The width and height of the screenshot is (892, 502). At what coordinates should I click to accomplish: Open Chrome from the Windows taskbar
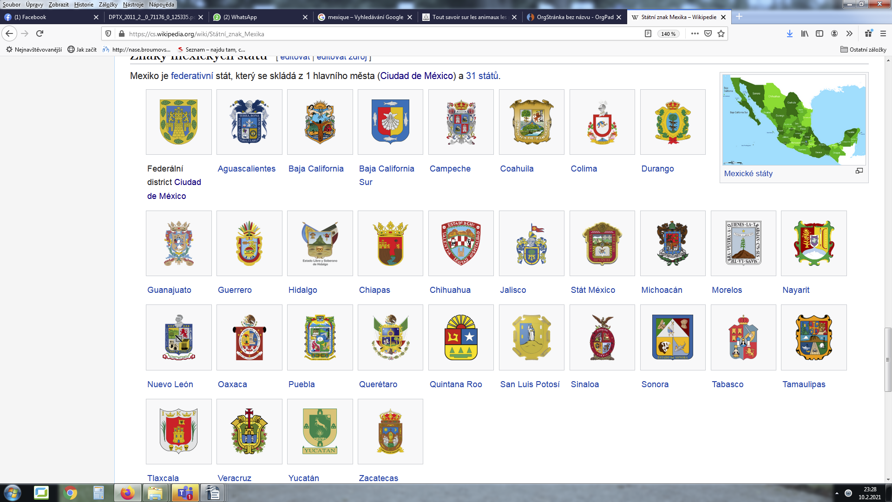point(70,493)
